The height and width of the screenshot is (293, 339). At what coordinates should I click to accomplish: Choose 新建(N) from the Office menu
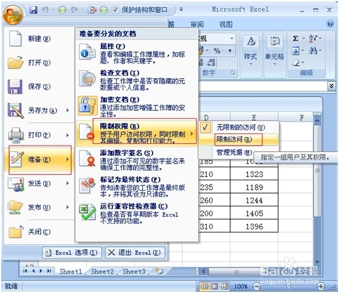[x=39, y=39]
